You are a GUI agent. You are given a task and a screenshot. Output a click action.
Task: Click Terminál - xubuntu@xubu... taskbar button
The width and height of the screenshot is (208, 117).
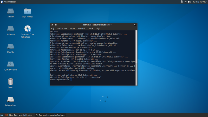tap(50, 115)
